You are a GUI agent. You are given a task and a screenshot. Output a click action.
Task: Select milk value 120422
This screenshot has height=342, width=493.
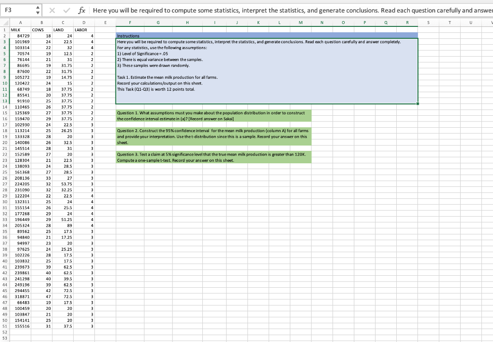tap(20, 83)
